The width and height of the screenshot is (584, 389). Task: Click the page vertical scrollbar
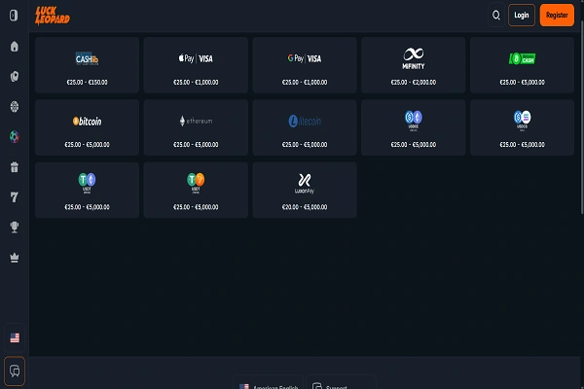(582, 116)
